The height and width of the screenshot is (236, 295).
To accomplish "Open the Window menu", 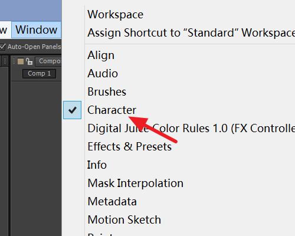I will click(37, 29).
